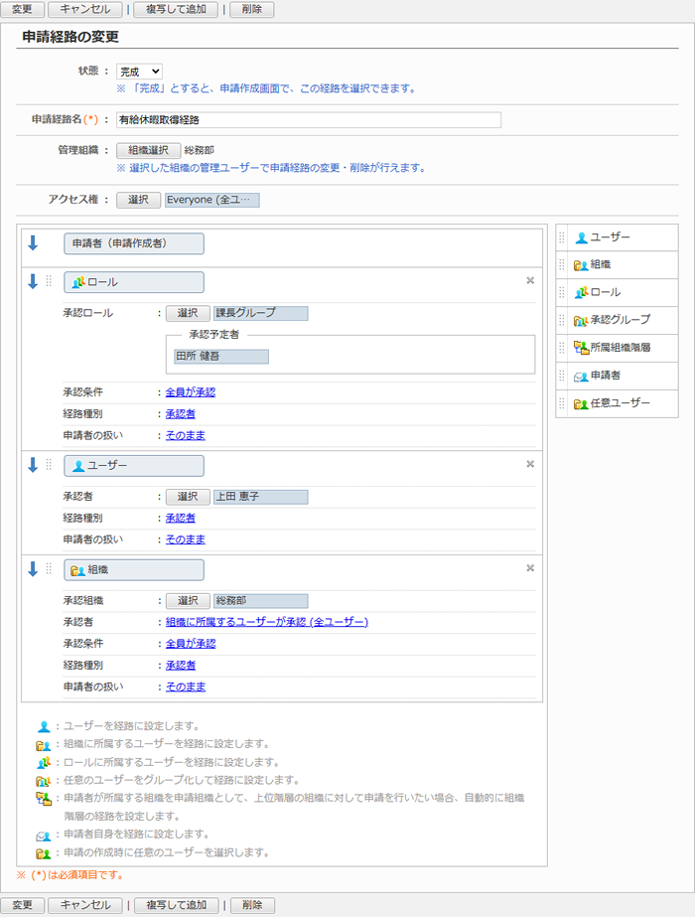
Task: Click the 申請経路の変更 heading
Action: (70, 37)
